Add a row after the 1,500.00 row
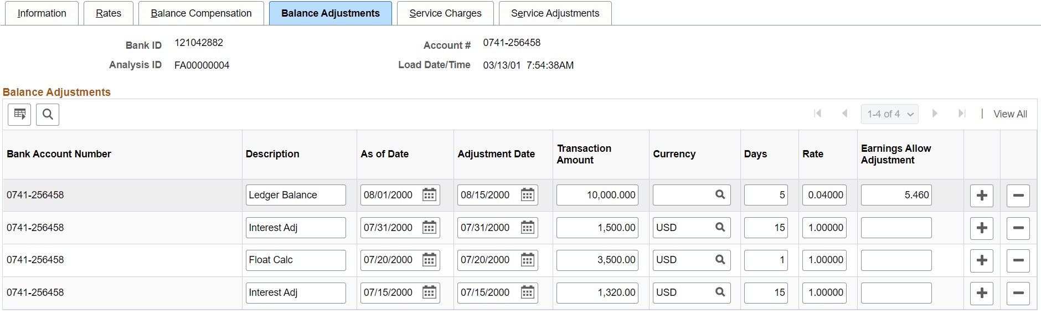The width and height of the screenshot is (1041, 313). point(982,228)
